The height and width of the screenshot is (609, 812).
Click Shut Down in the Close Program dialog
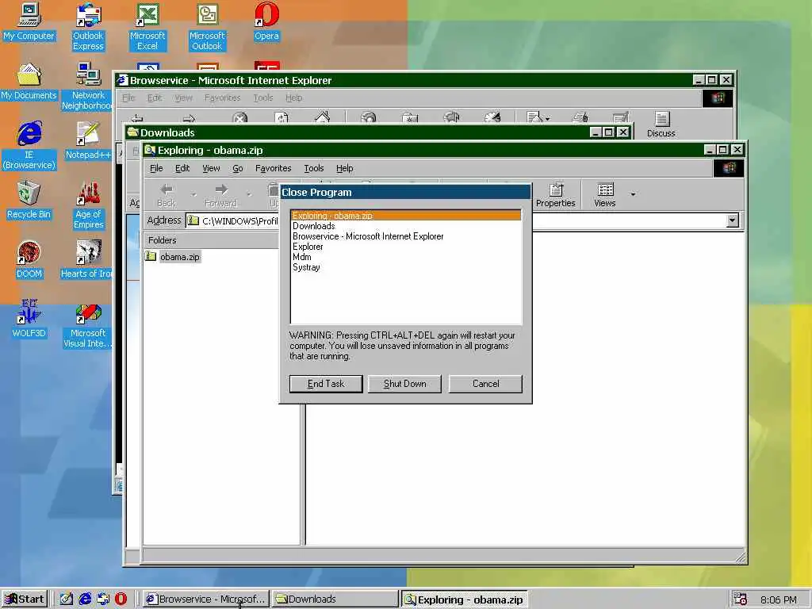tap(404, 384)
